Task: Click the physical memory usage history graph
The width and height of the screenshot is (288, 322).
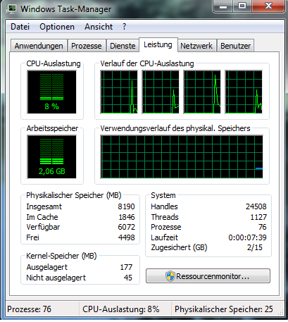Action: [x=182, y=157]
